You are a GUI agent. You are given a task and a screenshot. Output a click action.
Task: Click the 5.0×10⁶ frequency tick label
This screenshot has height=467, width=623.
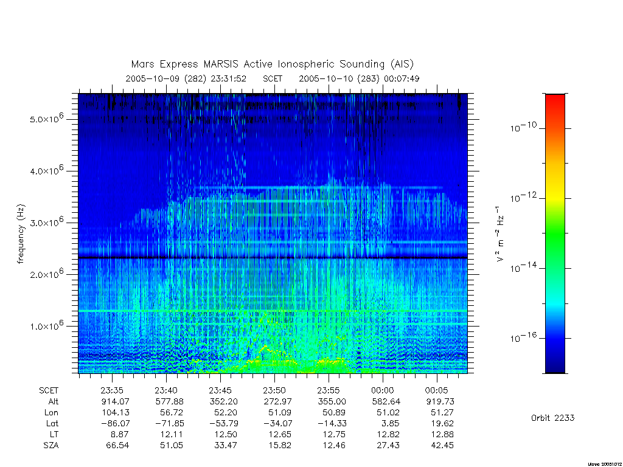pyautogui.click(x=46, y=118)
